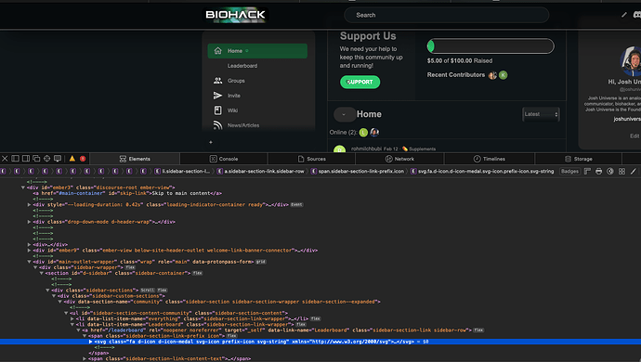Expand the dropdown chevron beside Home heading
641x362 pixels.
pos(344,114)
